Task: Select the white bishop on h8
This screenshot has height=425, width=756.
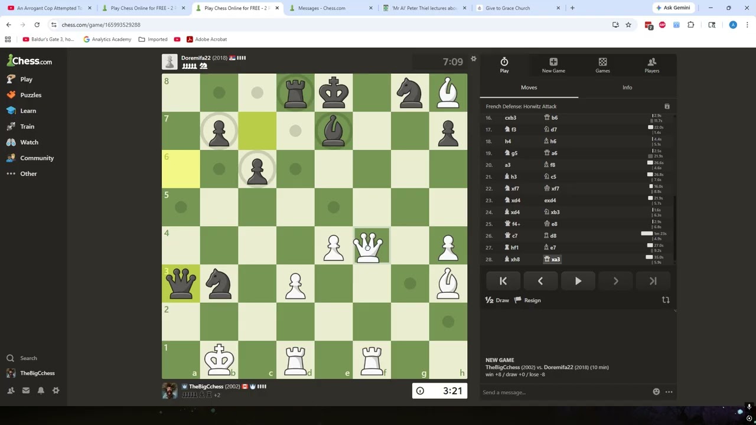Action: tap(448, 93)
